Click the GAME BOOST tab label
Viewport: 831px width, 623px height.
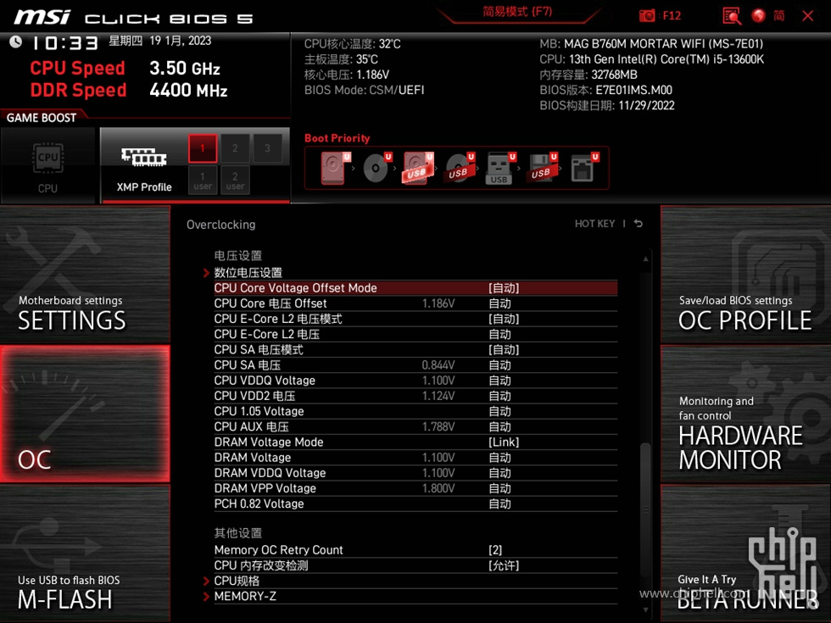point(42,118)
